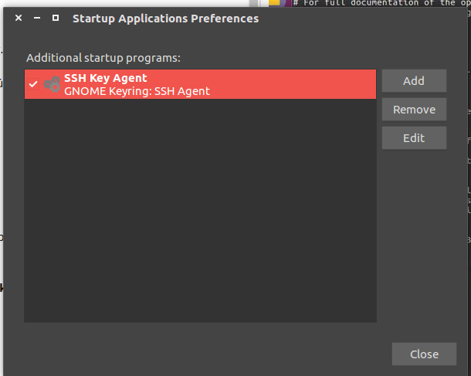Minimize the Startup Applications Preferences window
Image resolution: width=471 pixels, height=376 pixels.
click(37, 19)
